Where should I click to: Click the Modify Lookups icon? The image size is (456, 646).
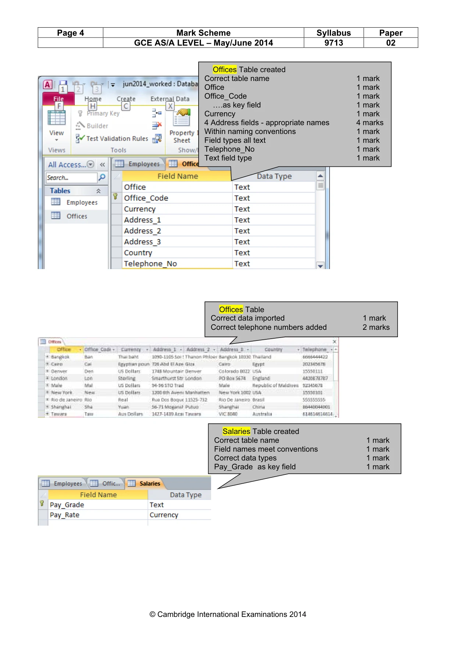157,138
